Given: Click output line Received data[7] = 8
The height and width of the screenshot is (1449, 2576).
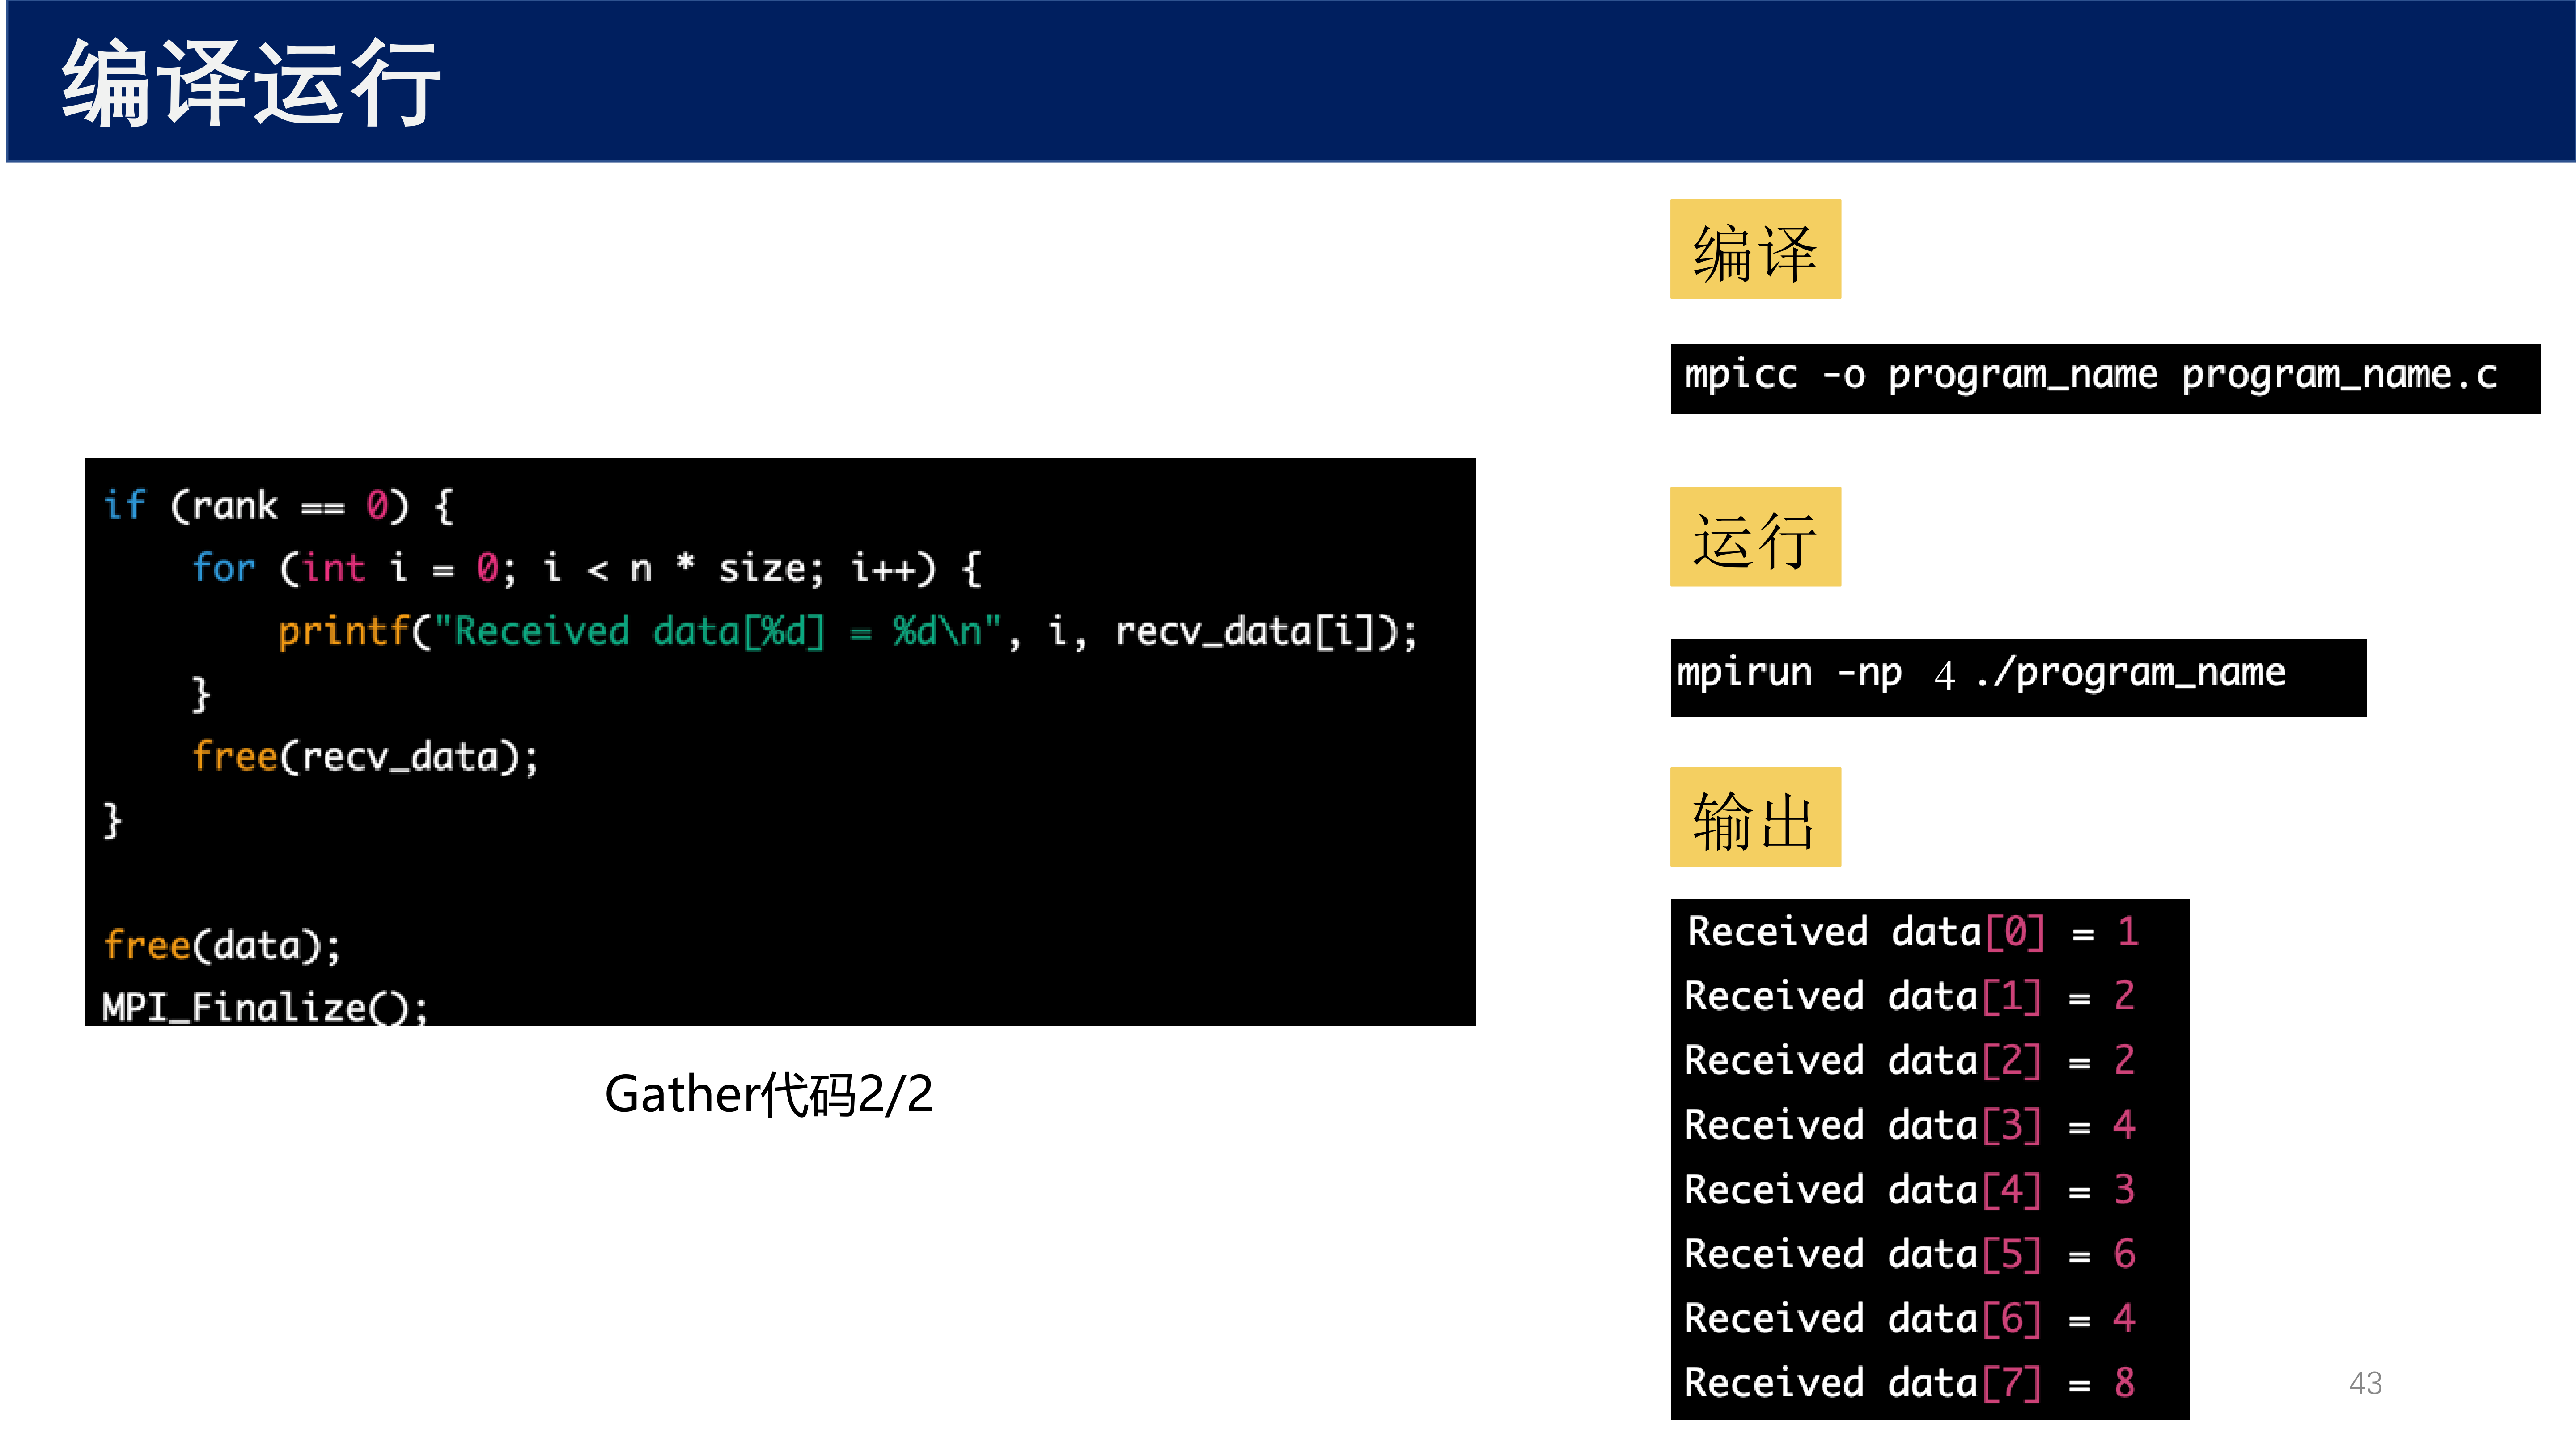Looking at the screenshot, I should (x=1910, y=1383).
